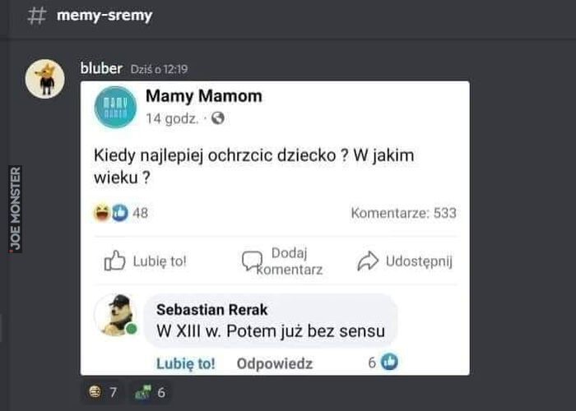Click the share arrow icon
Screen dimensions: 576x411
tap(368, 261)
